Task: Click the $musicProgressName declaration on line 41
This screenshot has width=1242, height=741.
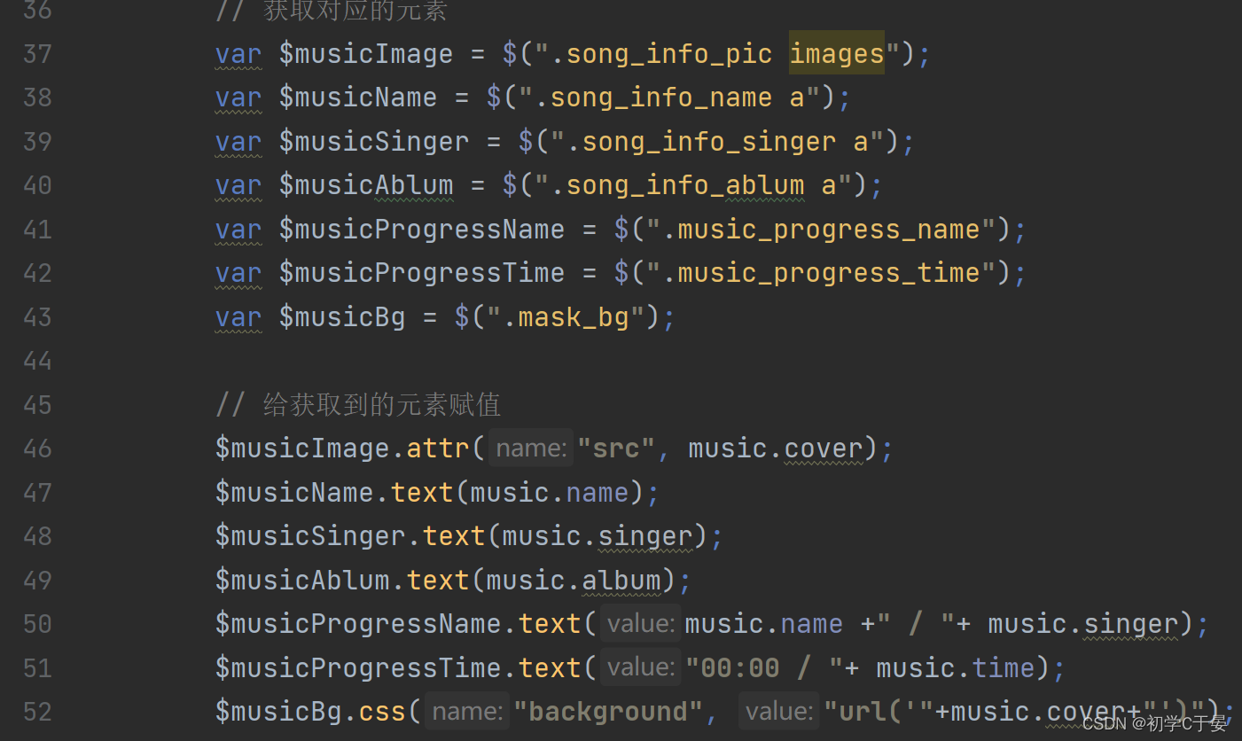Action: [x=422, y=230]
